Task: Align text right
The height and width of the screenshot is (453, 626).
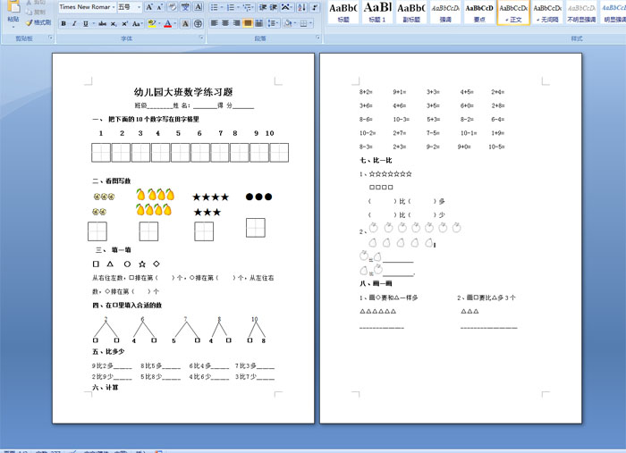Action: pyautogui.click(x=237, y=24)
